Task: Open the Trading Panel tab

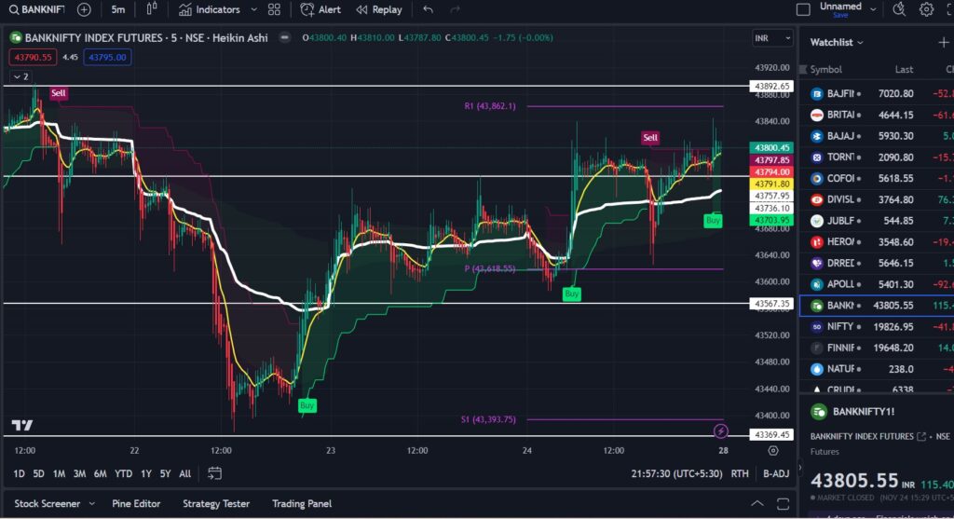Action: pos(302,504)
